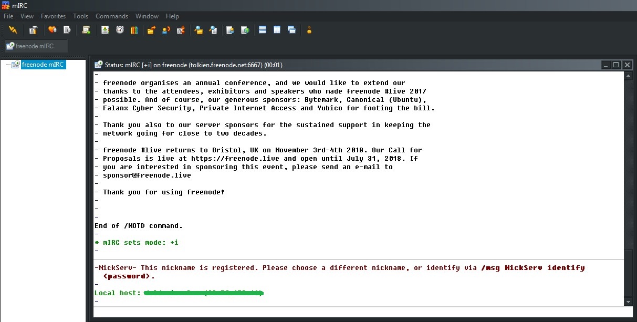The image size is (637, 322).
Task: Open the Commands menu
Action: [x=112, y=16]
